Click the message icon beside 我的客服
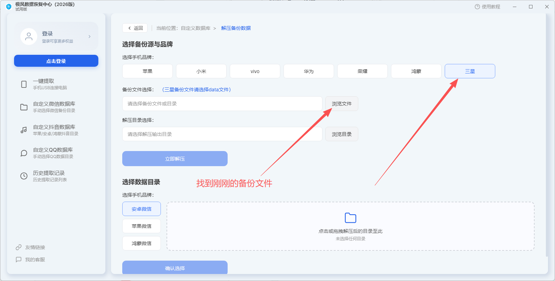This screenshot has height=281, width=555. coord(19,260)
